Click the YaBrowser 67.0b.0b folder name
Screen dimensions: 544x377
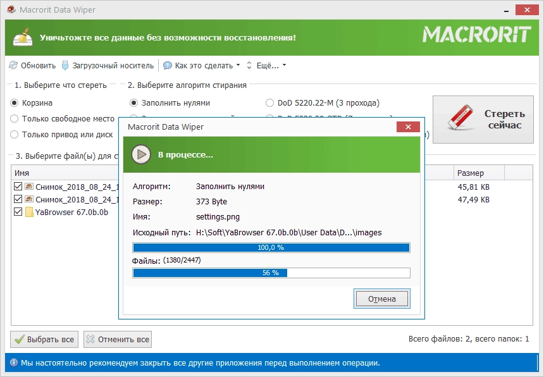(72, 212)
